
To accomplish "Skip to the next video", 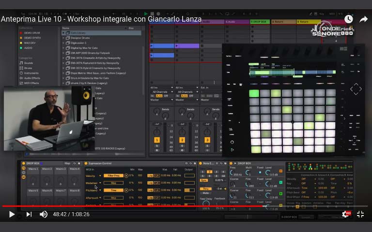I will pyautogui.click(x=29, y=214).
